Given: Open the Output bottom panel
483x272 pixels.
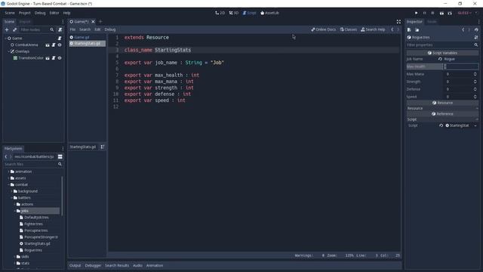Looking at the screenshot, I should pos(75,265).
